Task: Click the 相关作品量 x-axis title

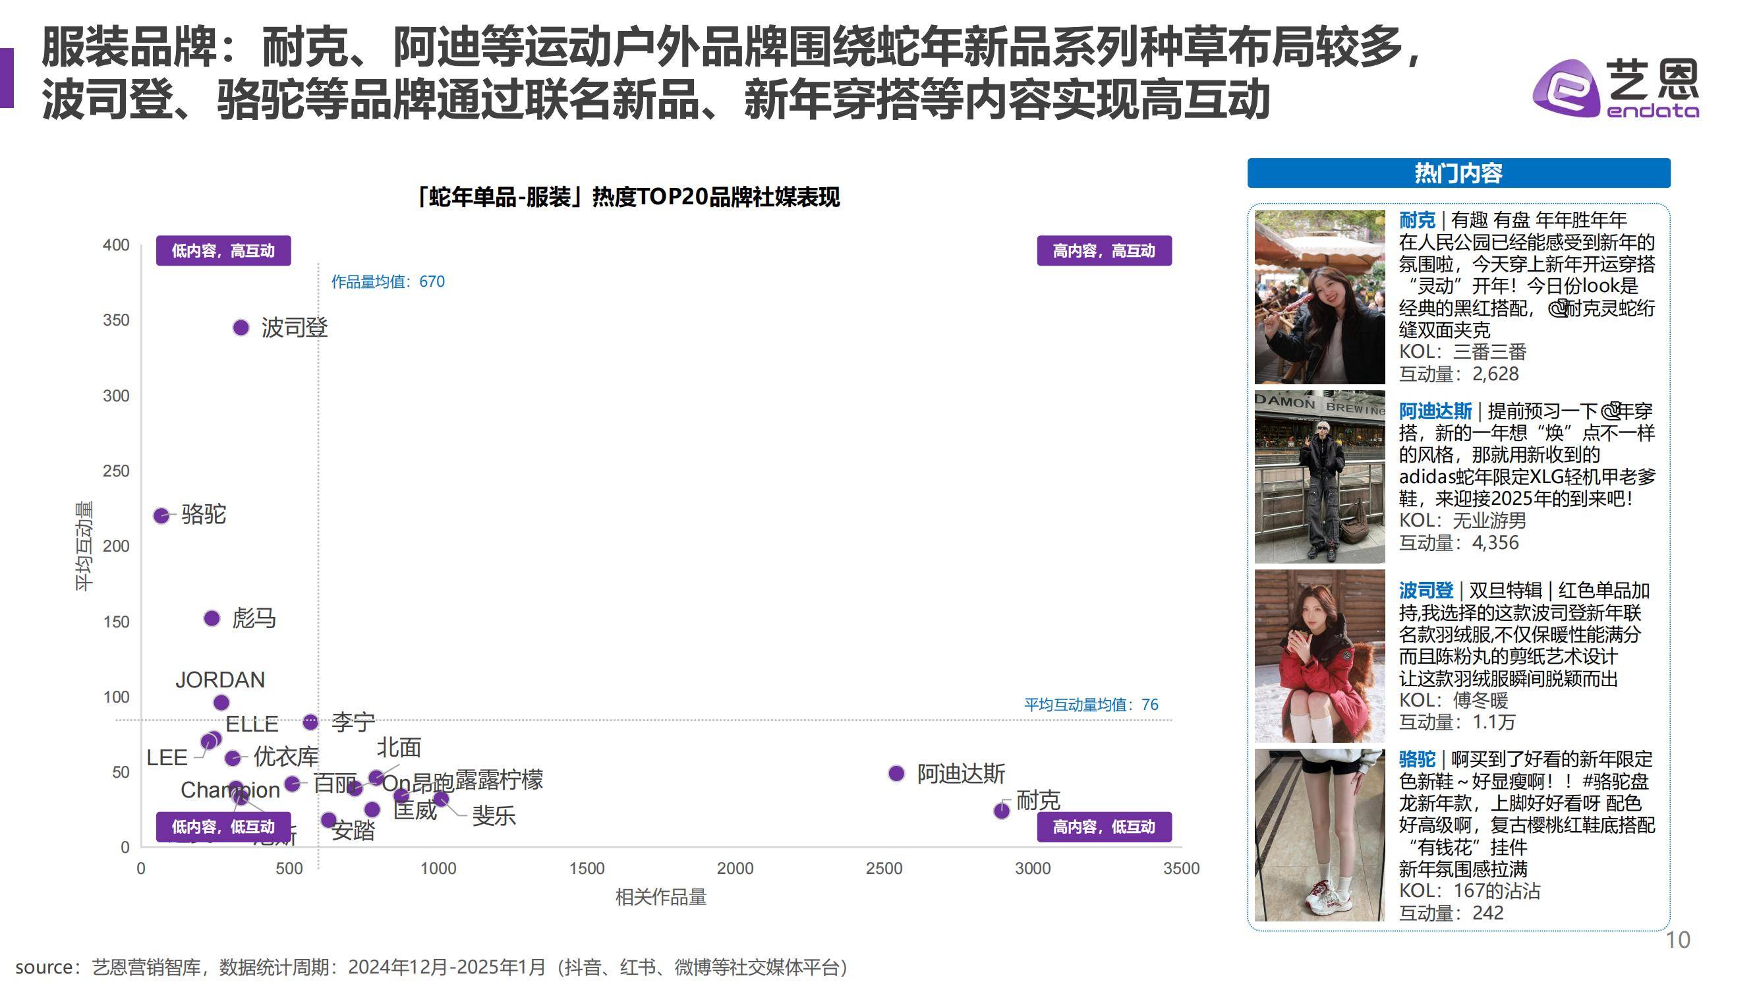Action: pyautogui.click(x=661, y=896)
